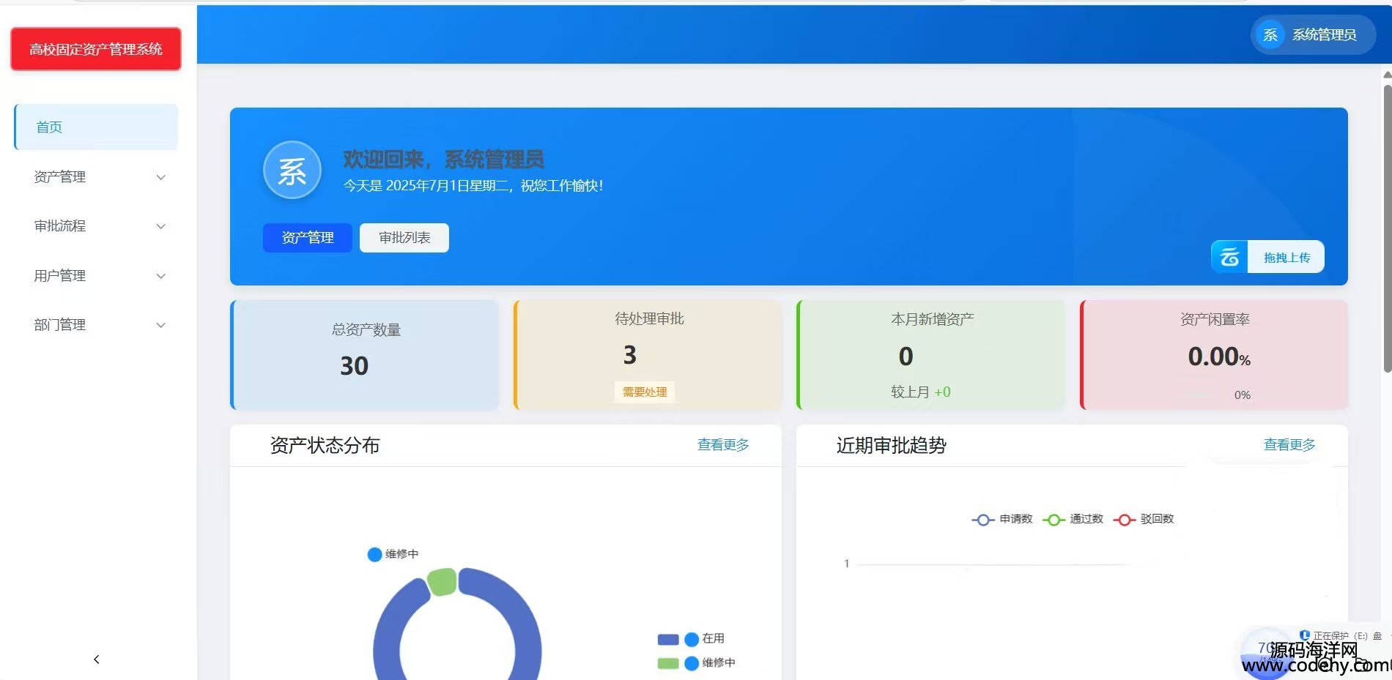Open the 审批列表 button
This screenshot has height=680, width=1392.
[x=404, y=238]
